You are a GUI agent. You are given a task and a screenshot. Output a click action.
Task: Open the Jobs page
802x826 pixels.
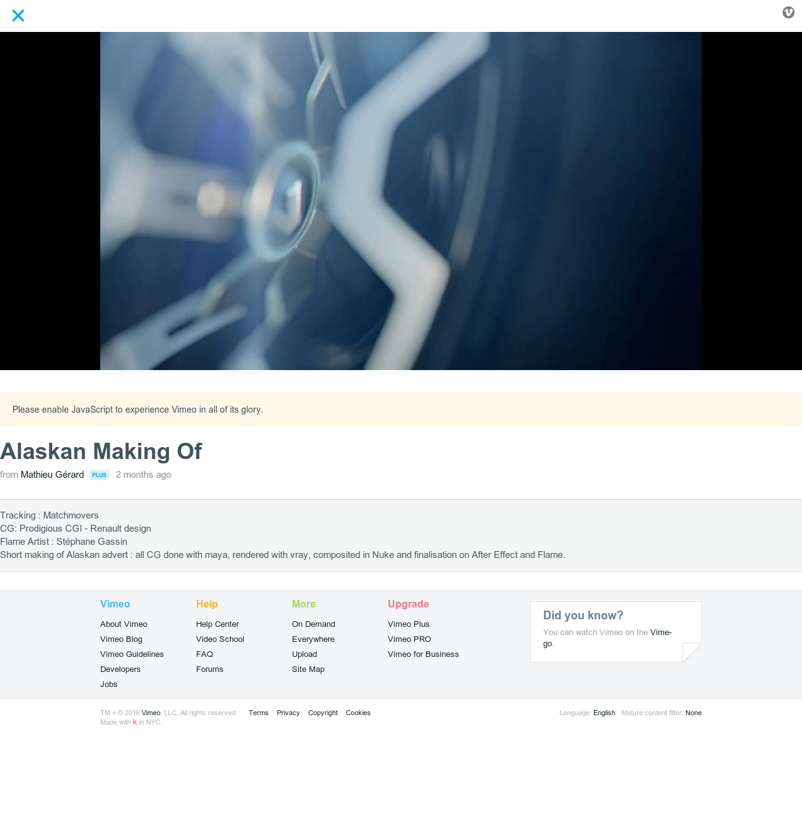click(109, 684)
